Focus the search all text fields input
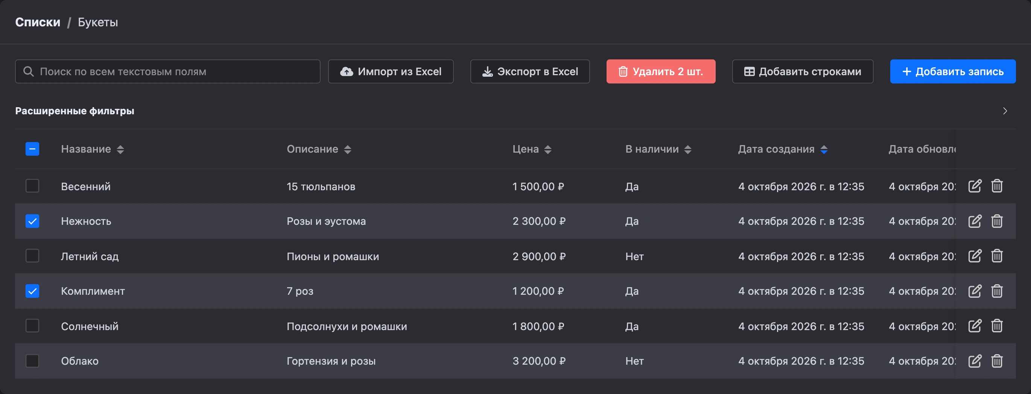 point(168,71)
